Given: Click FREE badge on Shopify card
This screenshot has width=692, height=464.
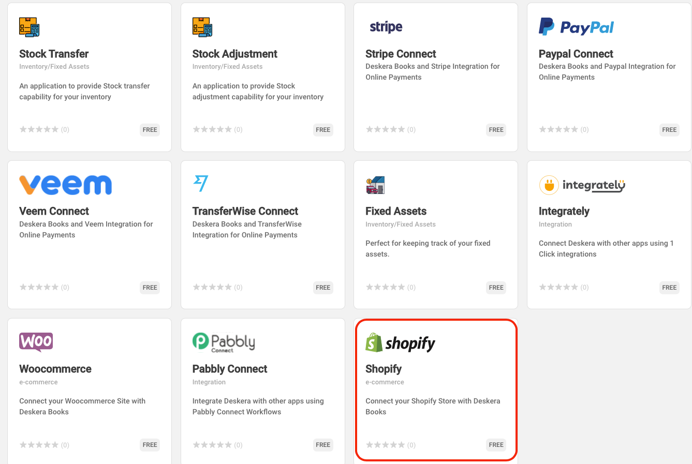Looking at the screenshot, I should pyautogui.click(x=496, y=445).
